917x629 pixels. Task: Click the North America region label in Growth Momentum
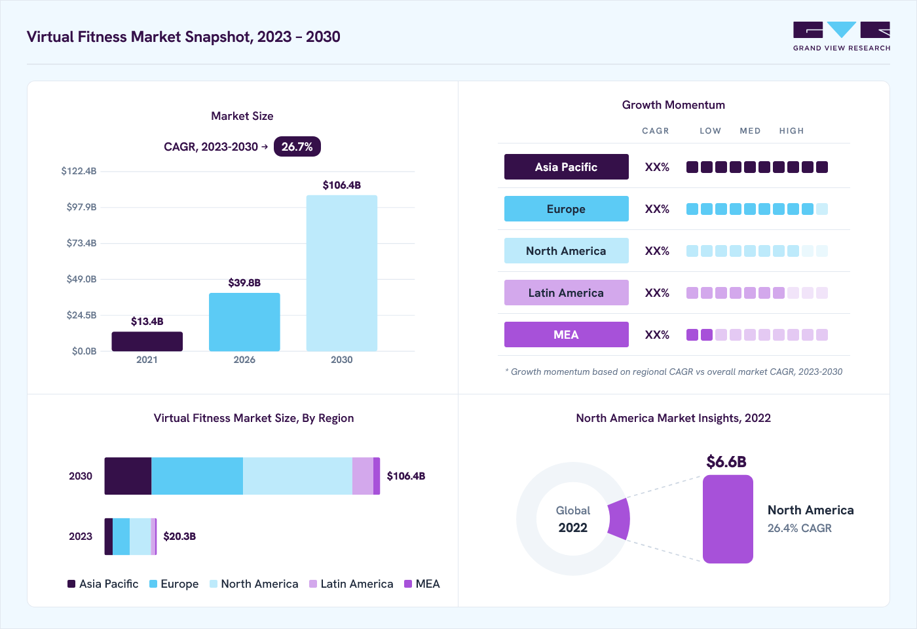pos(567,251)
